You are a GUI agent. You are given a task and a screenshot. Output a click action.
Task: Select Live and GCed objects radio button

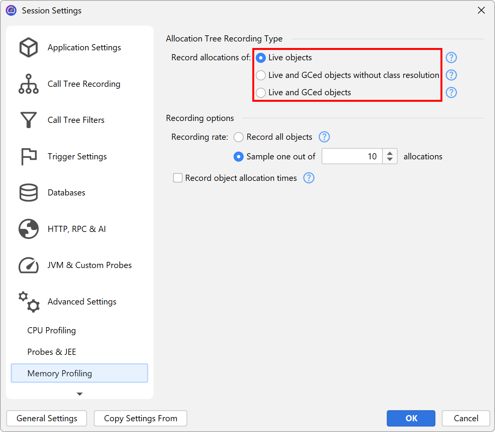[x=261, y=93]
